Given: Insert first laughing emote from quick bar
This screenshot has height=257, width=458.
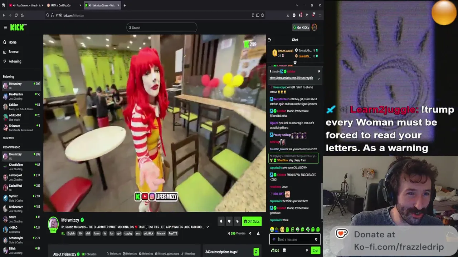Looking at the screenshot, I should pyautogui.click(x=272, y=230).
